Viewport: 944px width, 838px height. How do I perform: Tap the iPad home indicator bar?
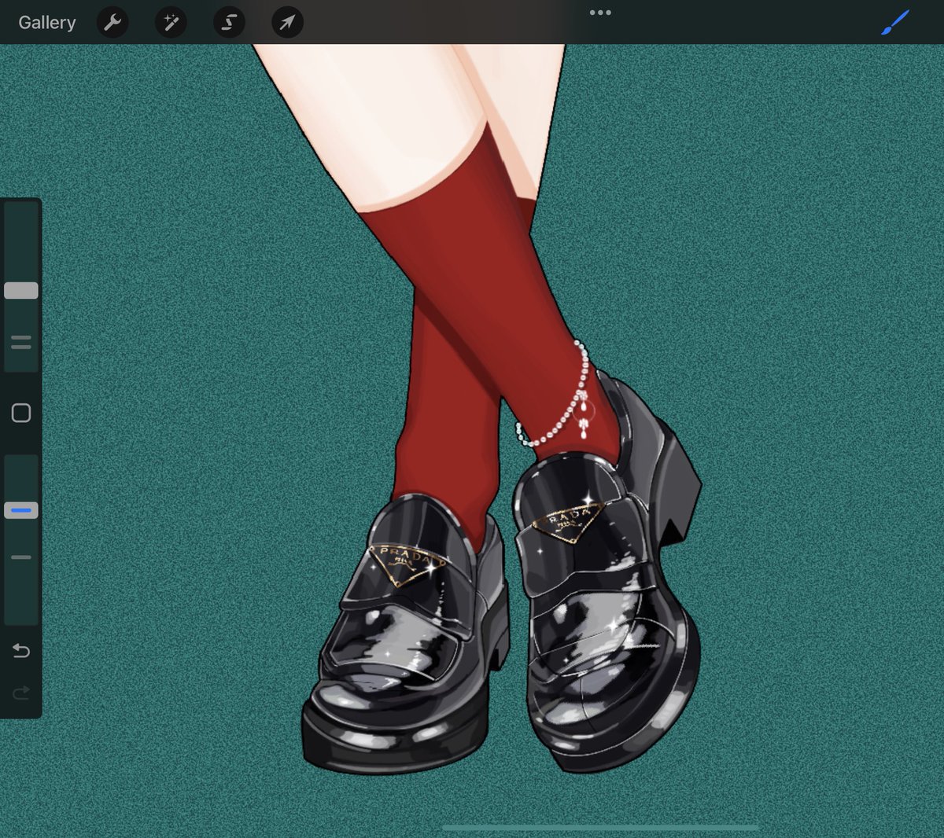coord(600,828)
